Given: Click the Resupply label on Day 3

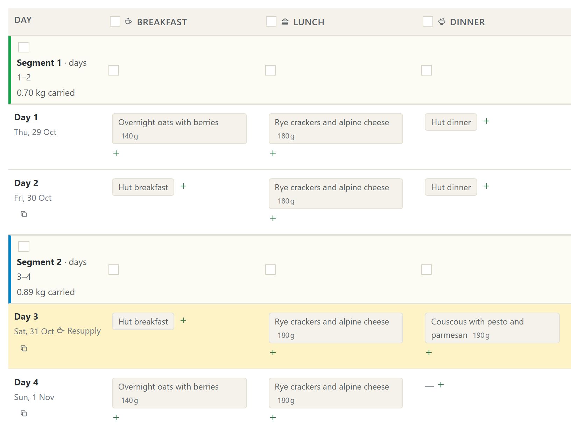Looking at the screenshot, I should (x=84, y=331).
